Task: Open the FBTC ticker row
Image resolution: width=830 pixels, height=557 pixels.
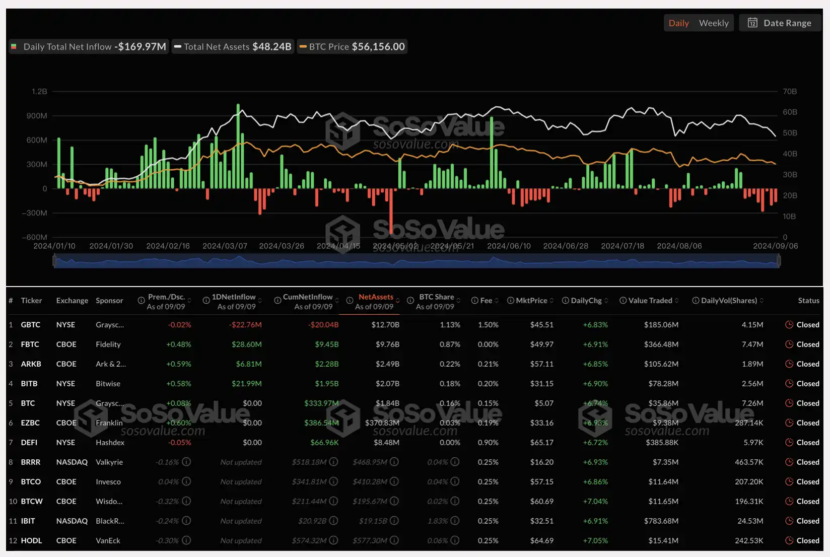Action: [x=30, y=344]
